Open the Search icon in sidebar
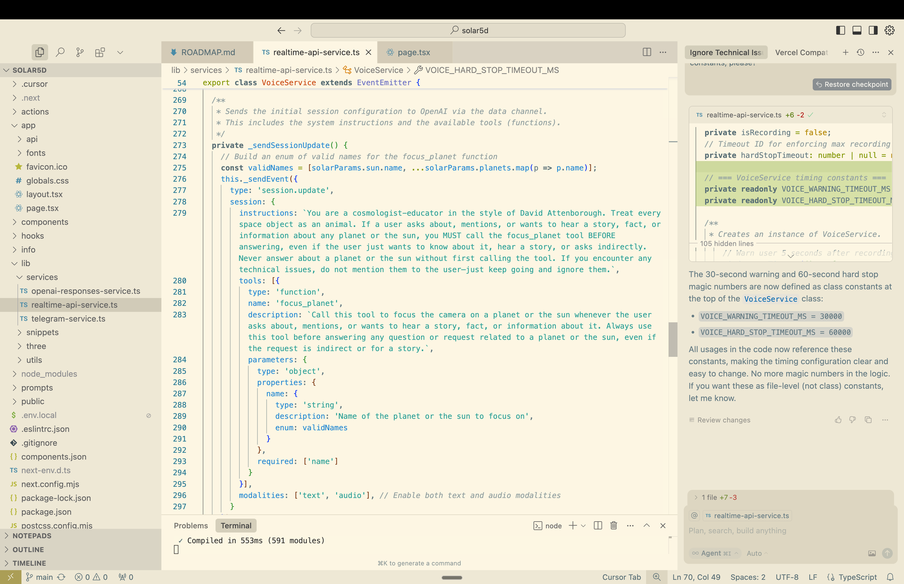The width and height of the screenshot is (904, 584). [60, 52]
